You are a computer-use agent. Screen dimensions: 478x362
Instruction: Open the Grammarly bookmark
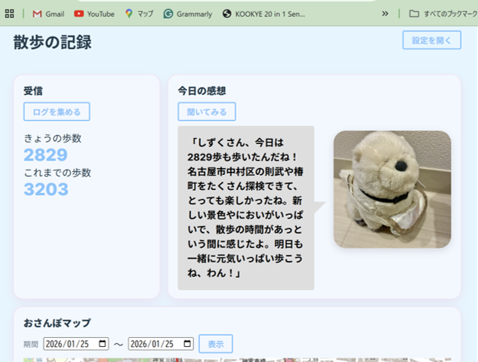(x=188, y=14)
